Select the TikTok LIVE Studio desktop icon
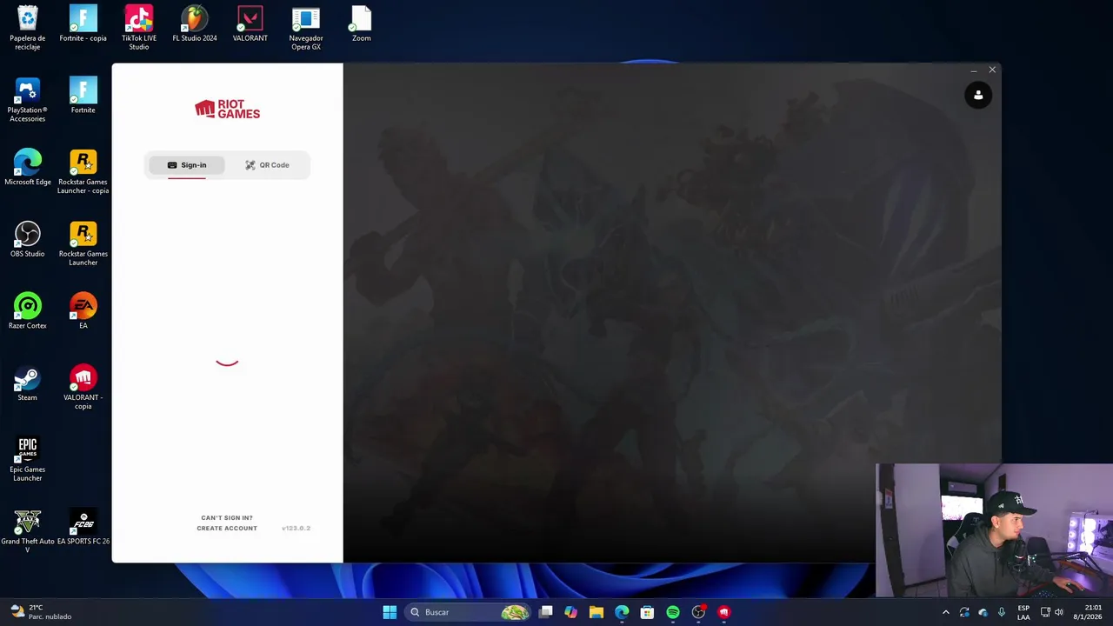The image size is (1113, 626). pos(138,28)
